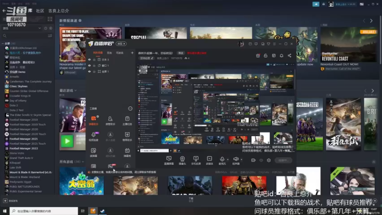Click the Steam library search field
Viewport: 382px width, 215px height.
pyautogui.click(x=24, y=36)
